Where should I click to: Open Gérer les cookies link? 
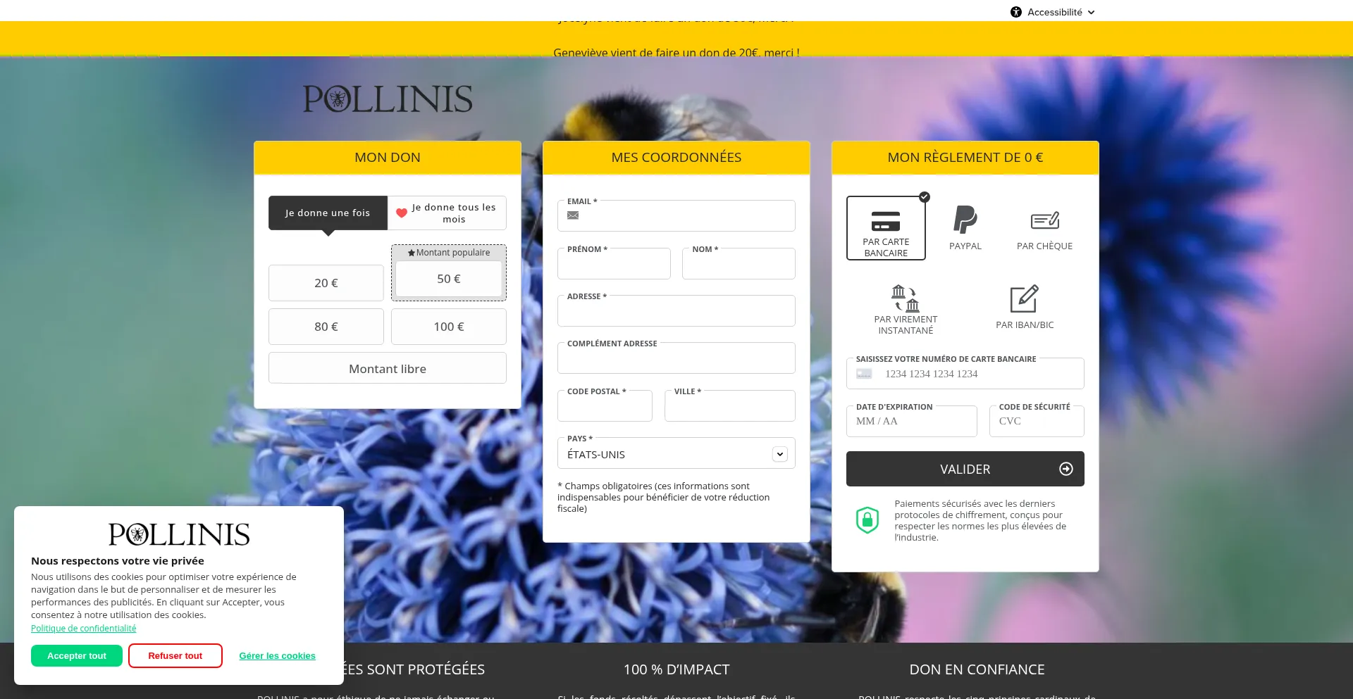(x=278, y=655)
